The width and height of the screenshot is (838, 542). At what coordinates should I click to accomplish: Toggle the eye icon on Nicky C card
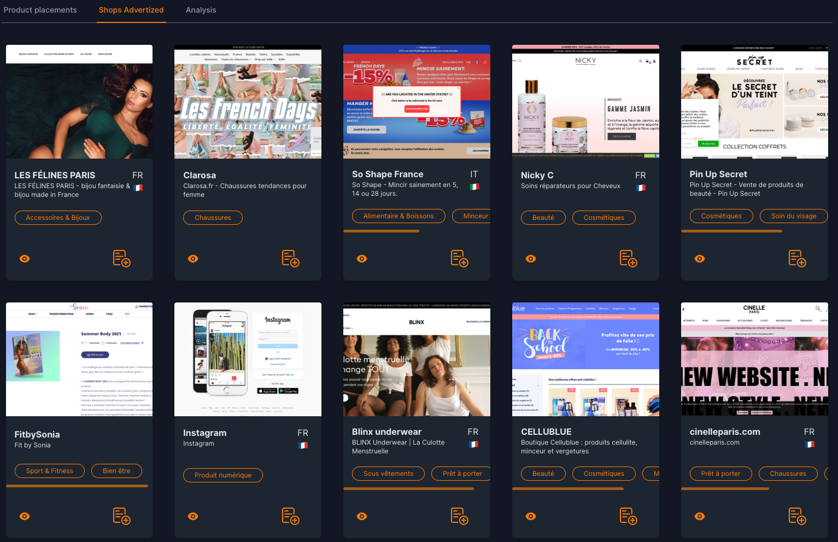pyautogui.click(x=531, y=259)
